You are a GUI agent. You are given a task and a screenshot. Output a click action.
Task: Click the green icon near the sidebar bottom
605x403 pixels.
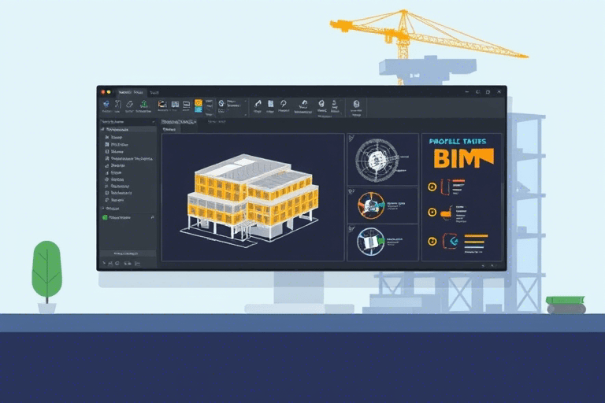tap(105, 217)
